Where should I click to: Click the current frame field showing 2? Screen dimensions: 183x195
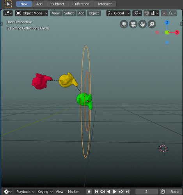[146, 191]
